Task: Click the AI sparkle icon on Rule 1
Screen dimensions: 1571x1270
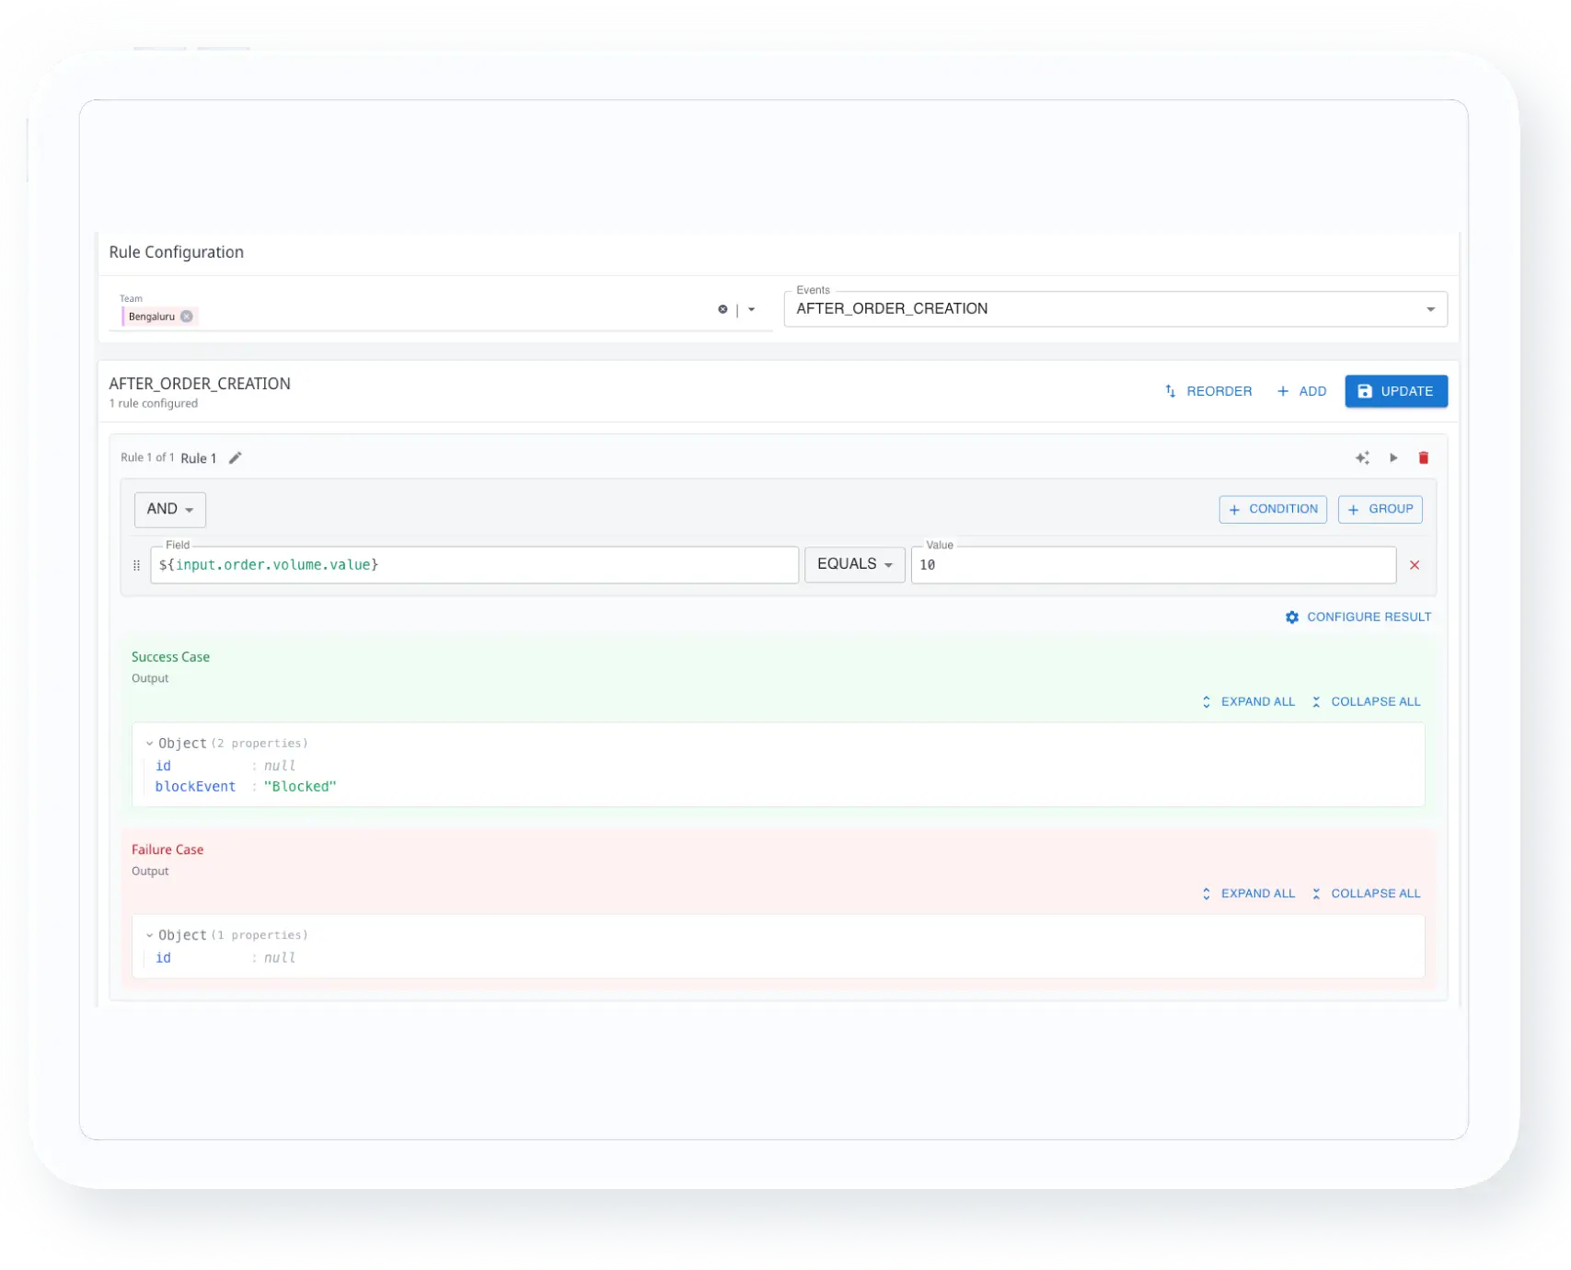Action: point(1363,457)
